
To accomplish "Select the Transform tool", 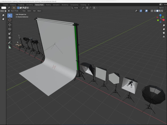I will click(x=10, y=38).
